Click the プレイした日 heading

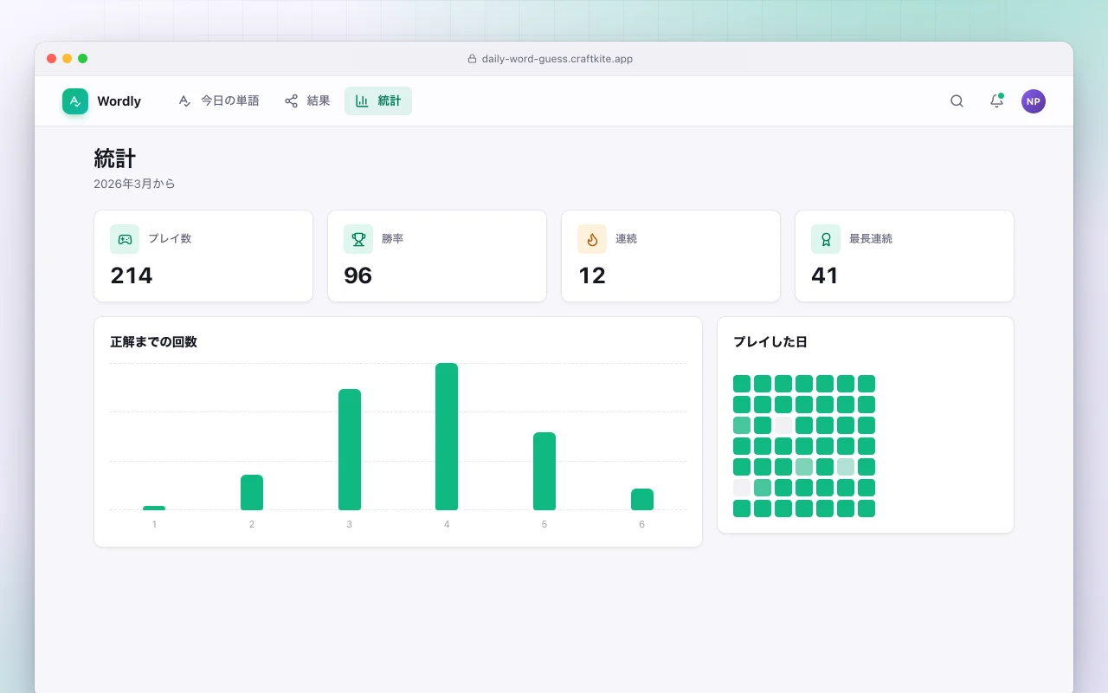point(770,342)
